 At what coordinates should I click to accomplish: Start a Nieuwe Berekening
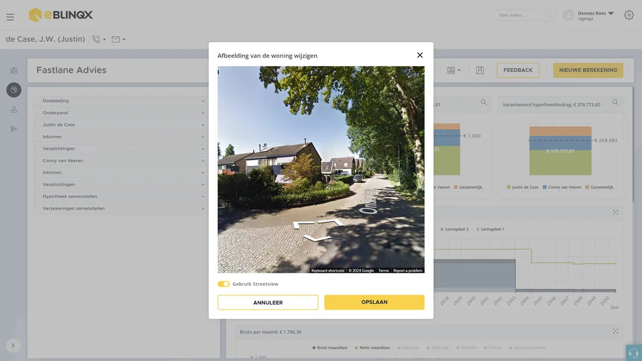coord(588,70)
